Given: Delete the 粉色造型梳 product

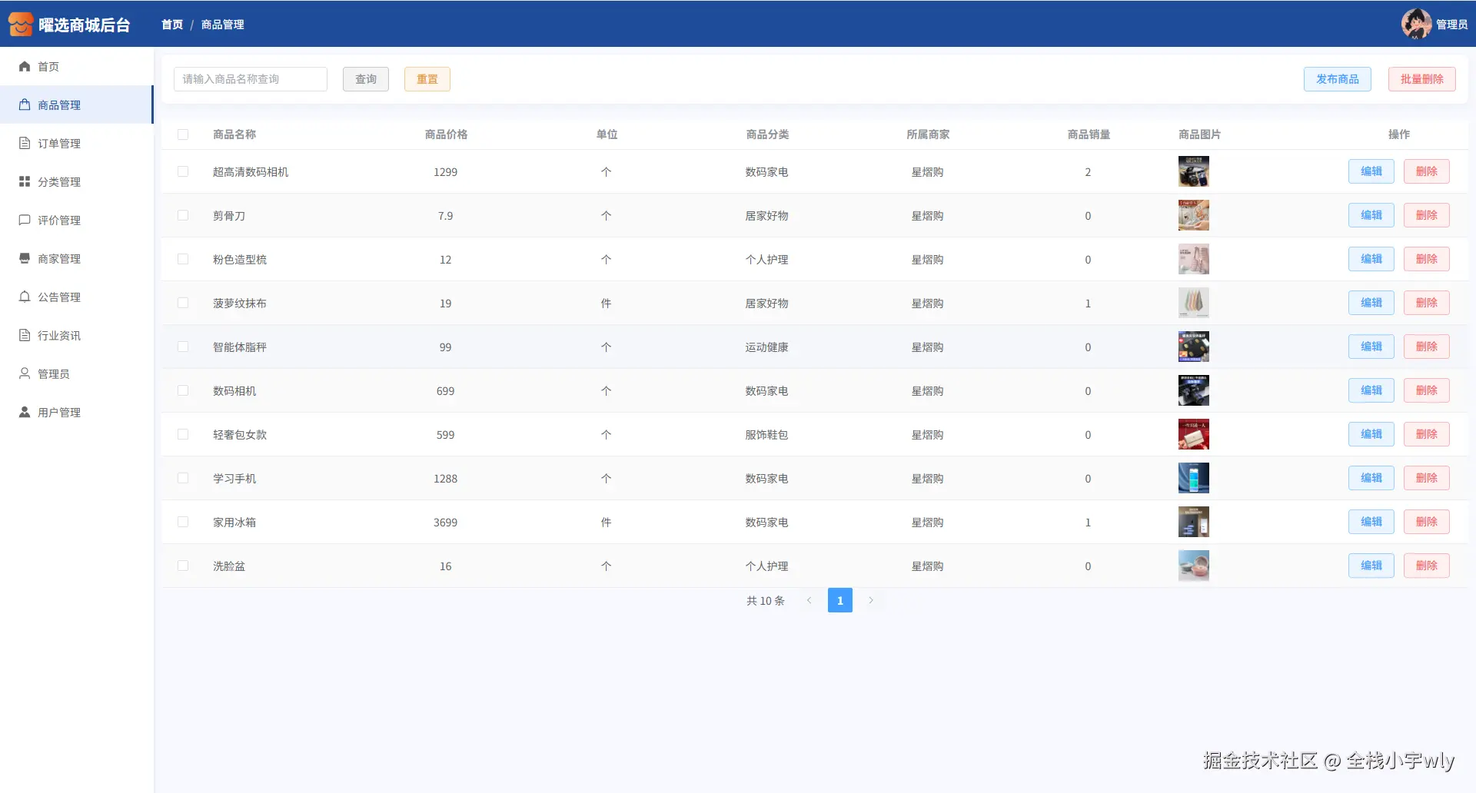Looking at the screenshot, I should (x=1427, y=259).
